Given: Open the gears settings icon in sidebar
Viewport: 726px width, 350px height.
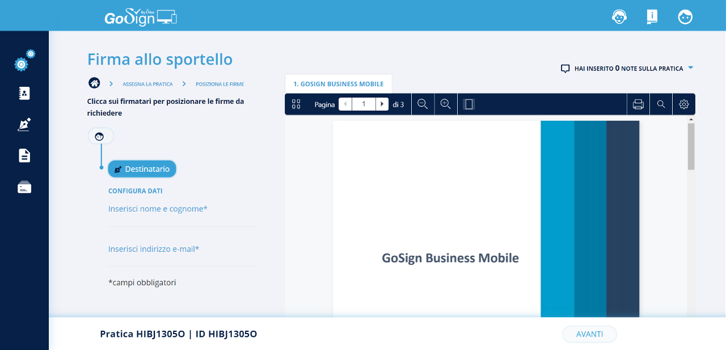Looking at the screenshot, I should pyautogui.click(x=23, y=61).
